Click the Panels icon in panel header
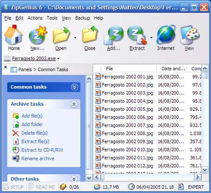 tap(14, 70)
